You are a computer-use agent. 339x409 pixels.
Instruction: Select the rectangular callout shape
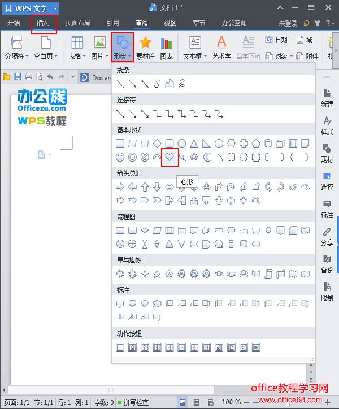click(120, 303)
